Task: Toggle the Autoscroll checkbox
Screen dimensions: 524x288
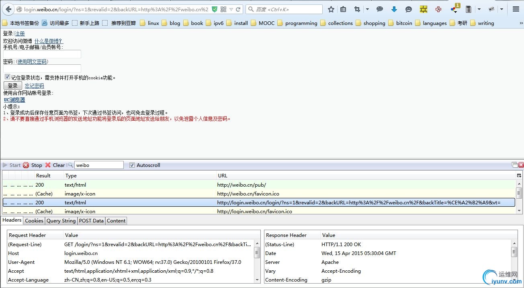Action: [132, 165]
